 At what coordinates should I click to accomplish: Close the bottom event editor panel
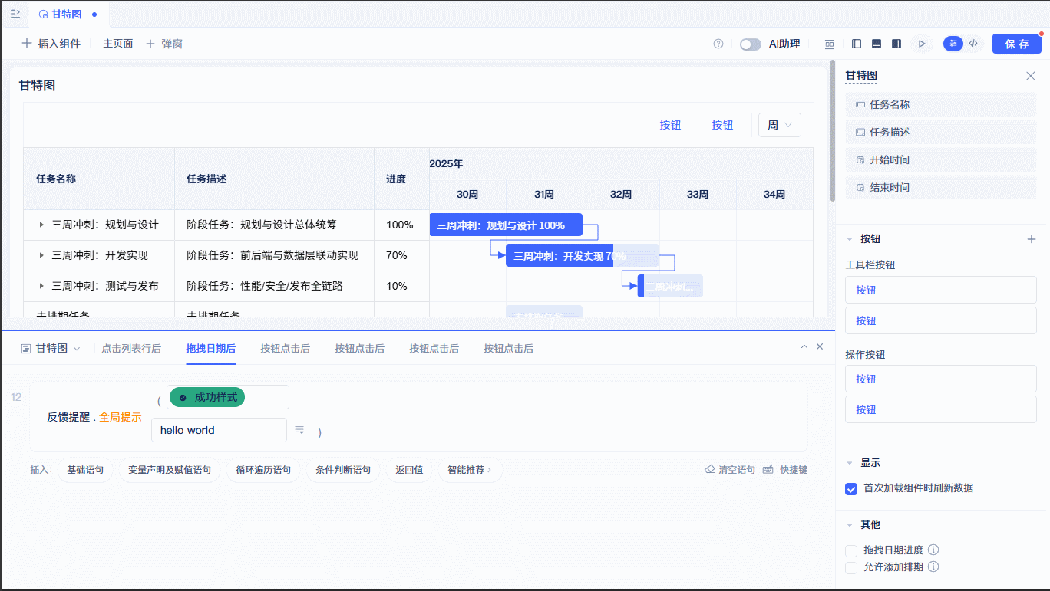(820, 346)
